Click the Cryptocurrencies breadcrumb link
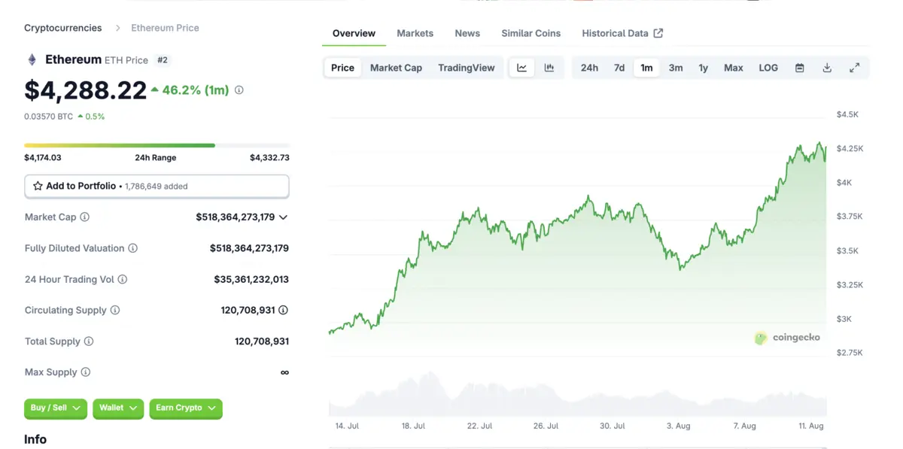This screenshot has height=449, width=903. coord(62,27)
